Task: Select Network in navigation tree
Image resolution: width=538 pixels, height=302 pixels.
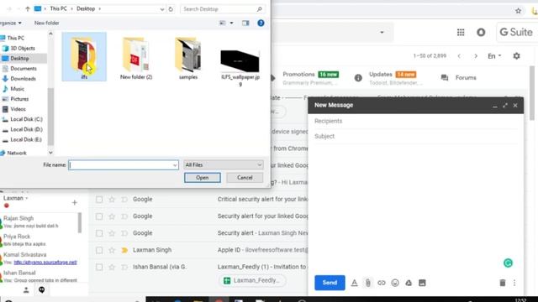Action: (x=17, y=153)
